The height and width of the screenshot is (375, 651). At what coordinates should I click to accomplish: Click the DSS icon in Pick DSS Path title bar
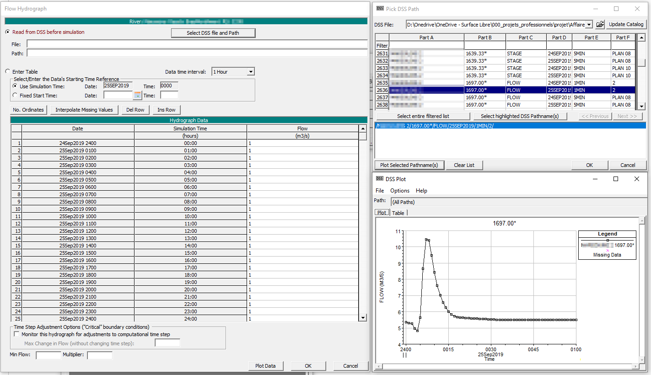[x=379, y=9]
